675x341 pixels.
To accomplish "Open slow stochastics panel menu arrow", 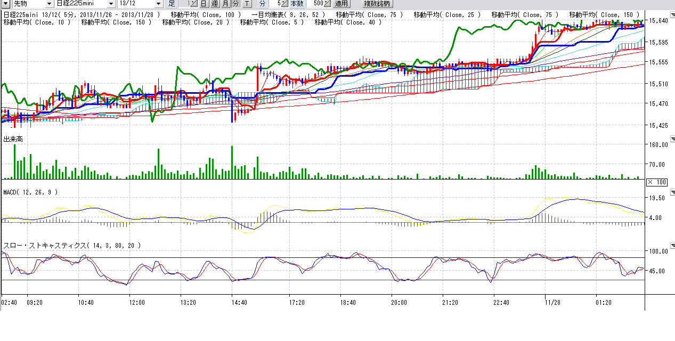I will (x=672, y=246).
